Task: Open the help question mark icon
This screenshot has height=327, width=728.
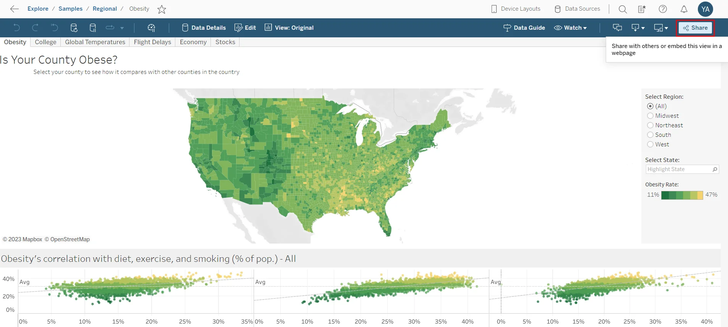Action: pos(663,9)
